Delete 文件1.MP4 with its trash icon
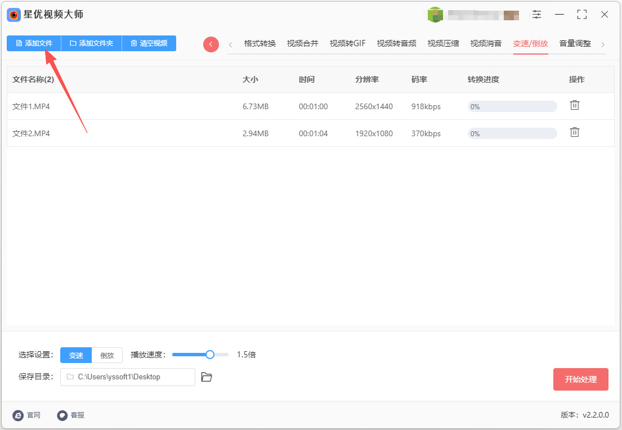The width and height of the screenshot is (622, 430). [574, 105]
